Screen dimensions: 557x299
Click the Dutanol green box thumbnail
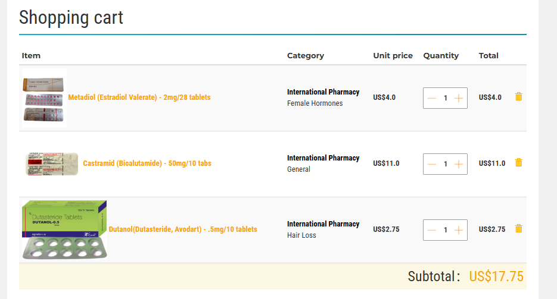click(64, 229)
